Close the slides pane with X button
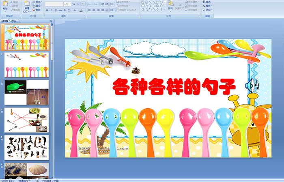The width and height of the screenshot is (284, 182). click(51, 21)
